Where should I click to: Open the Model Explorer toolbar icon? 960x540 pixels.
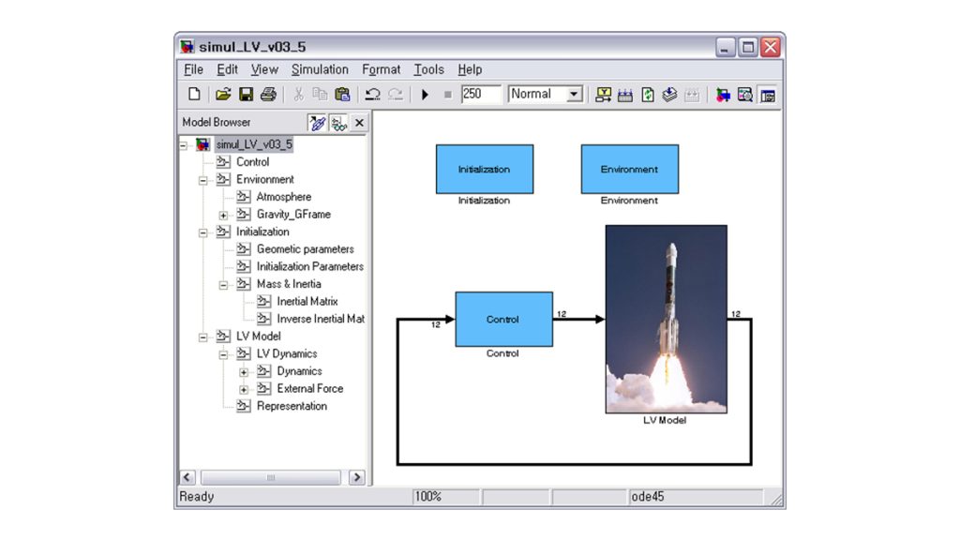744,95
